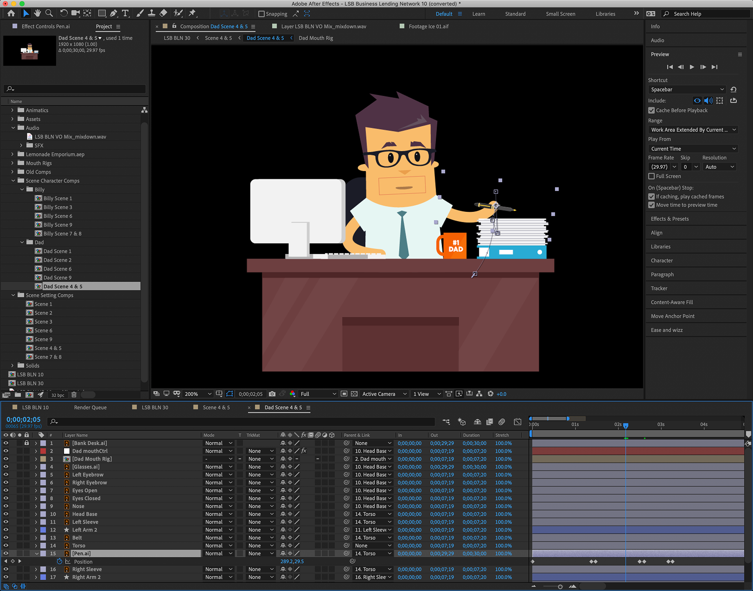Switch to the Learn workspace
Screen dimensions: 753x591
[478, 14]
